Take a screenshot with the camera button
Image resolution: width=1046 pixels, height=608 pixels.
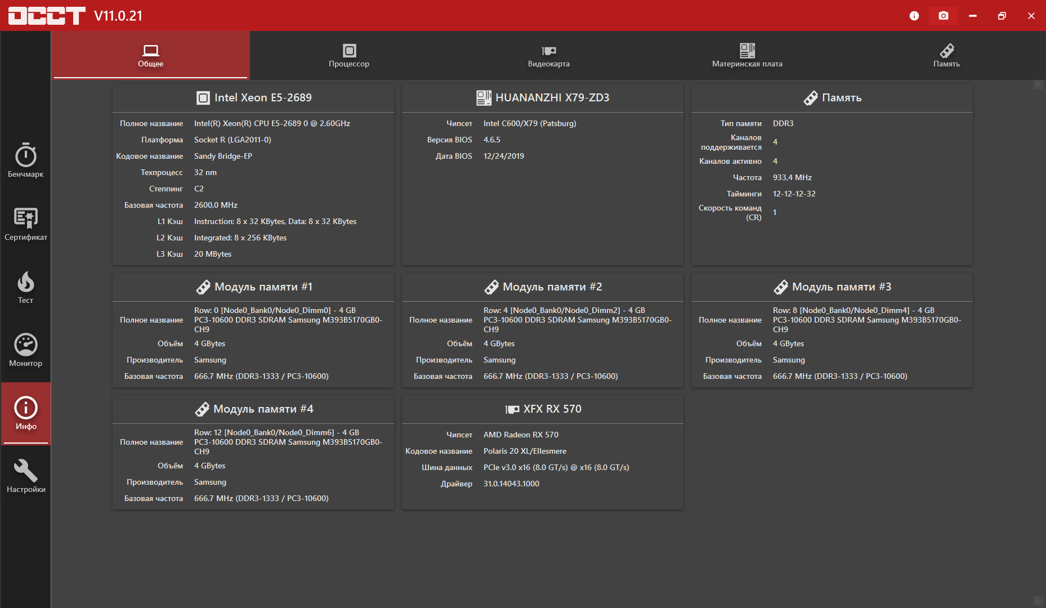[944, 16]
